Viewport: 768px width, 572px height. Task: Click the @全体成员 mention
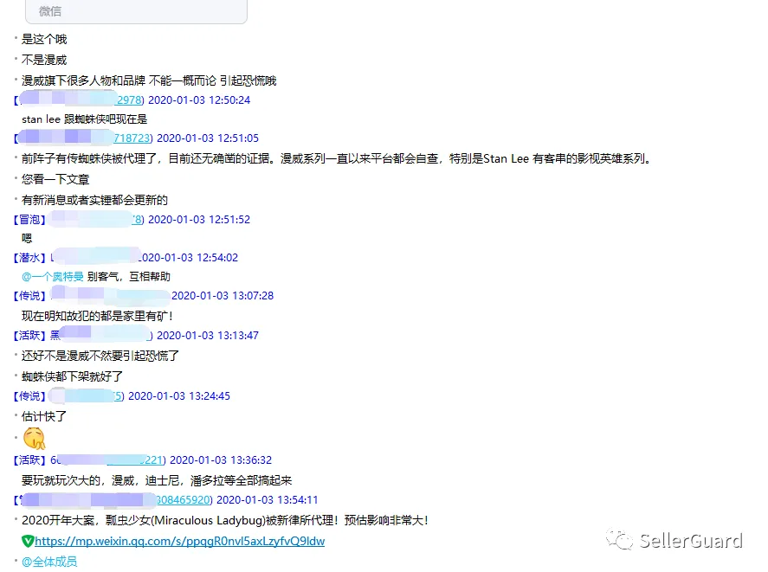[49, 562]
